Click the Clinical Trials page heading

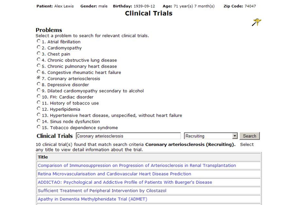tap(149, 13)
